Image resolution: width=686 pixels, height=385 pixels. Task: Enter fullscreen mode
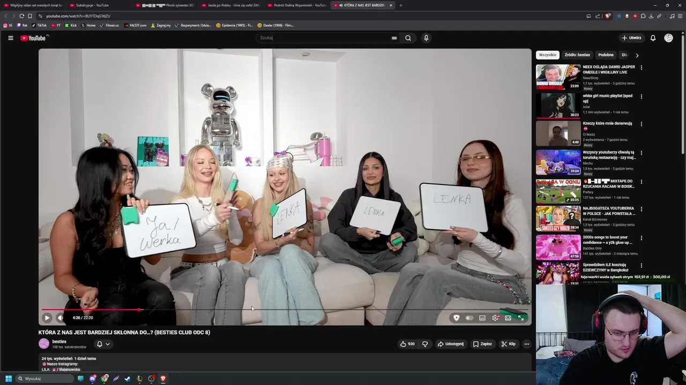point(521,318)
